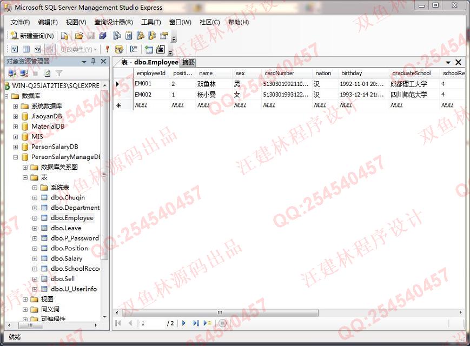This screenshot has height=346, width=470.
Task: Open the 工具(T) menu
Action: coord(151,22)
